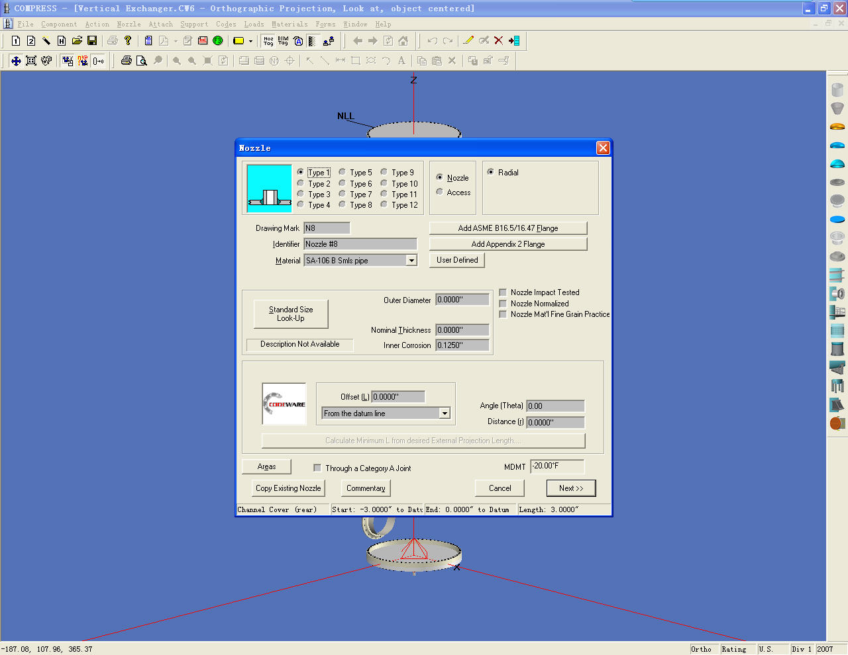Image resolution: width=848 pixels, height=655 pixels.
Task: Click the blue four-arrow pan icon
Action: pos(16,61)
